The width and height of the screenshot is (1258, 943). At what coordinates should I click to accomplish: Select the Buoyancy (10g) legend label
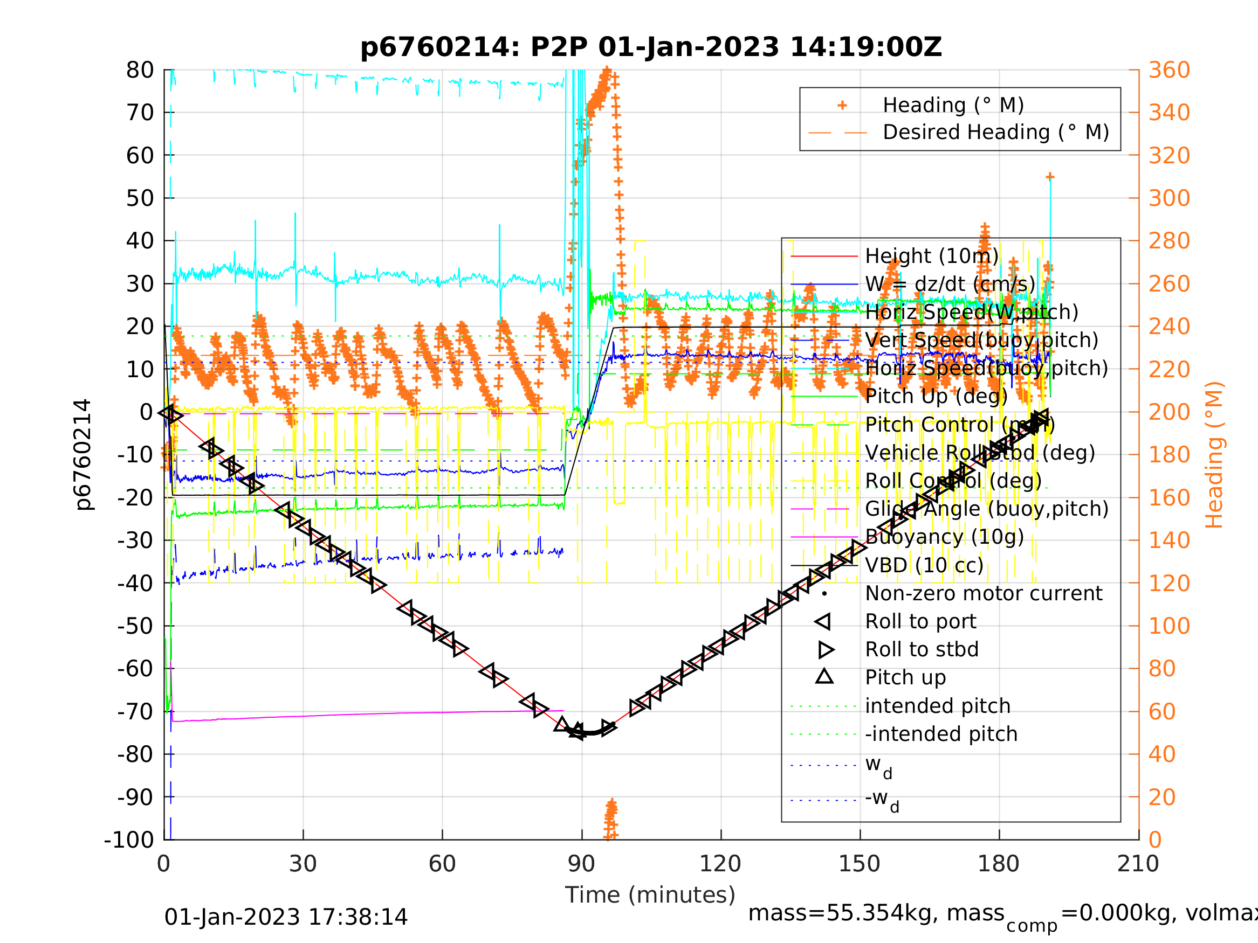pos(944,537)
